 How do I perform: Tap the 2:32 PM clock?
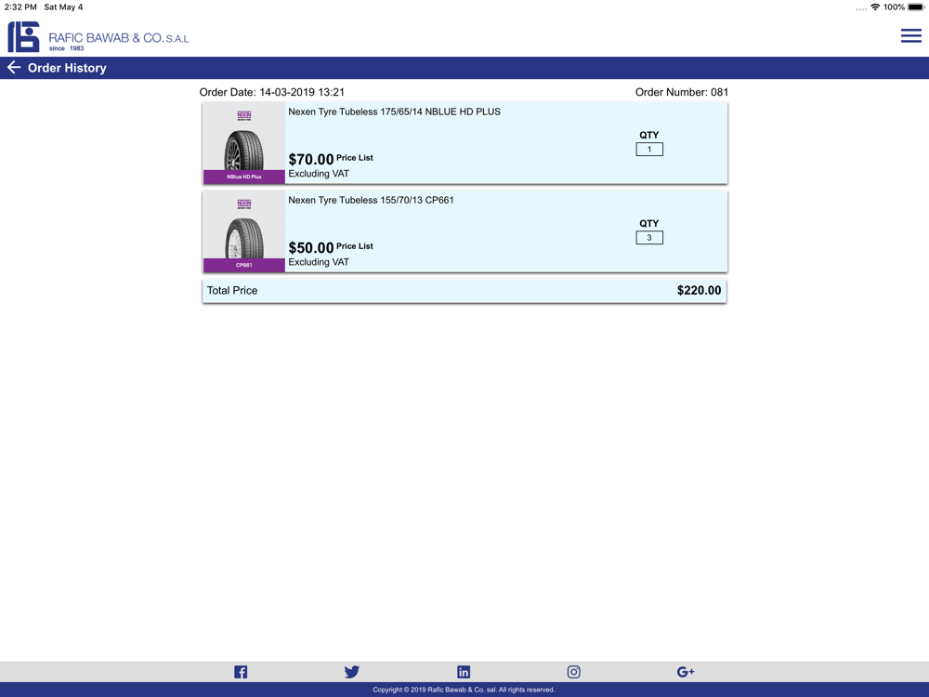click(x=20, y=7)
